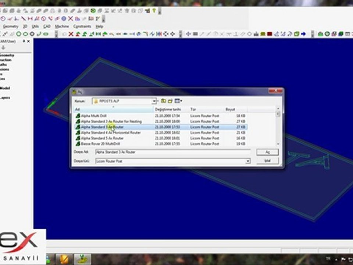353x265 pixels.
Task: Open the Utils menu
Action: pos(35,26)
